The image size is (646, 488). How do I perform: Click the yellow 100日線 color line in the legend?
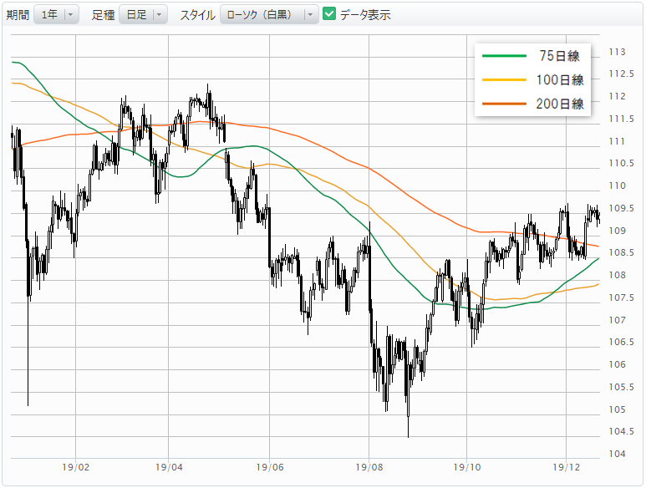pos(504,80)
